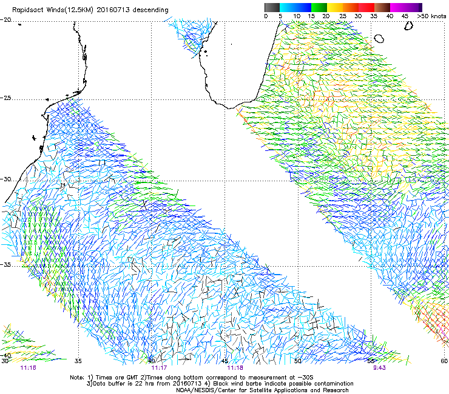Click the small oval island outline near 55E
This screenshot has width=449, height=394.
(x=379, y=39)
